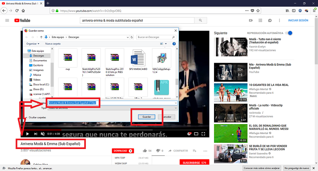Screen dimensions: 318x171
Task: Go to Firefox home page icon
Action: (x=23, y=10)
